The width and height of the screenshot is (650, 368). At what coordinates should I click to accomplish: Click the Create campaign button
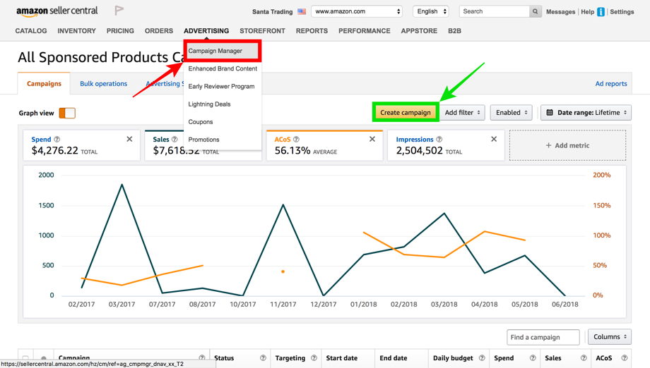tap(406, 113)
